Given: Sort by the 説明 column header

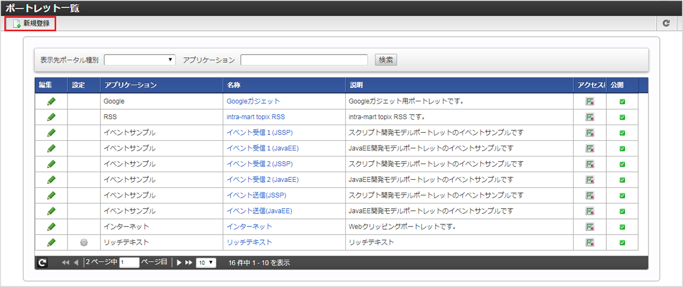Looking at the screenshot, I should click(460, 85).
